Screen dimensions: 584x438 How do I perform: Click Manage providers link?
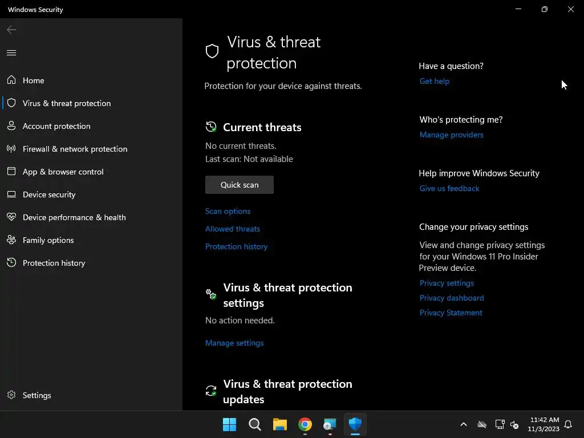pos(452,135)
